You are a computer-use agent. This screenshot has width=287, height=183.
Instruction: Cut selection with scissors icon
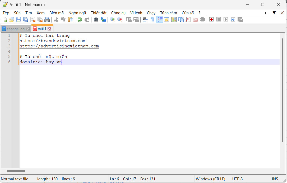[56, 20]
